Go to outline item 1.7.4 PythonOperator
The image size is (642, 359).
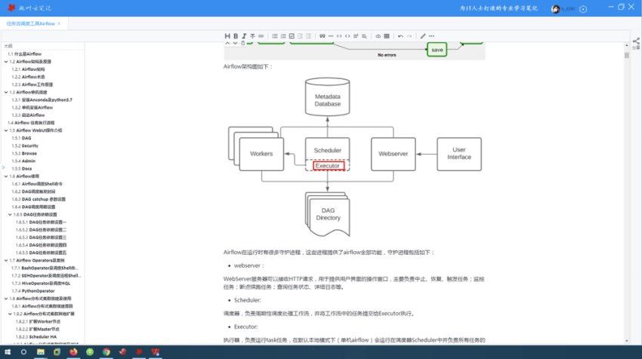32,291
